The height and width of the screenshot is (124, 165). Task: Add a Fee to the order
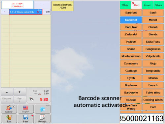tap(19, 100)
